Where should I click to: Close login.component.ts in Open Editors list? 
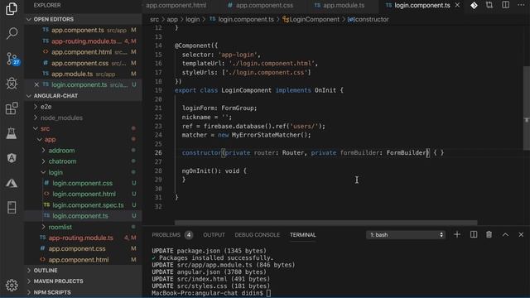point(36,84)
